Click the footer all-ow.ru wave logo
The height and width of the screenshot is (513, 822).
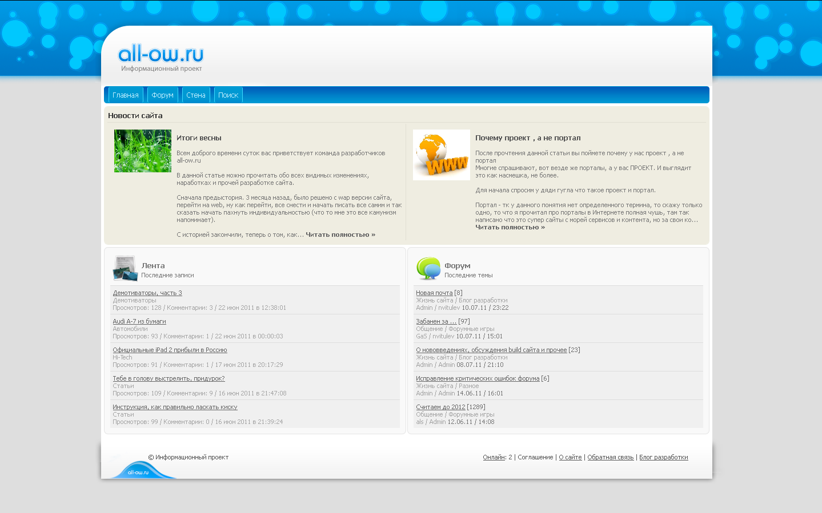pos(139,470)
